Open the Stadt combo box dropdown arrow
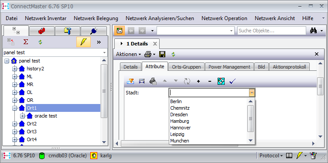This screenshot has height=163, width=328. 252,93
